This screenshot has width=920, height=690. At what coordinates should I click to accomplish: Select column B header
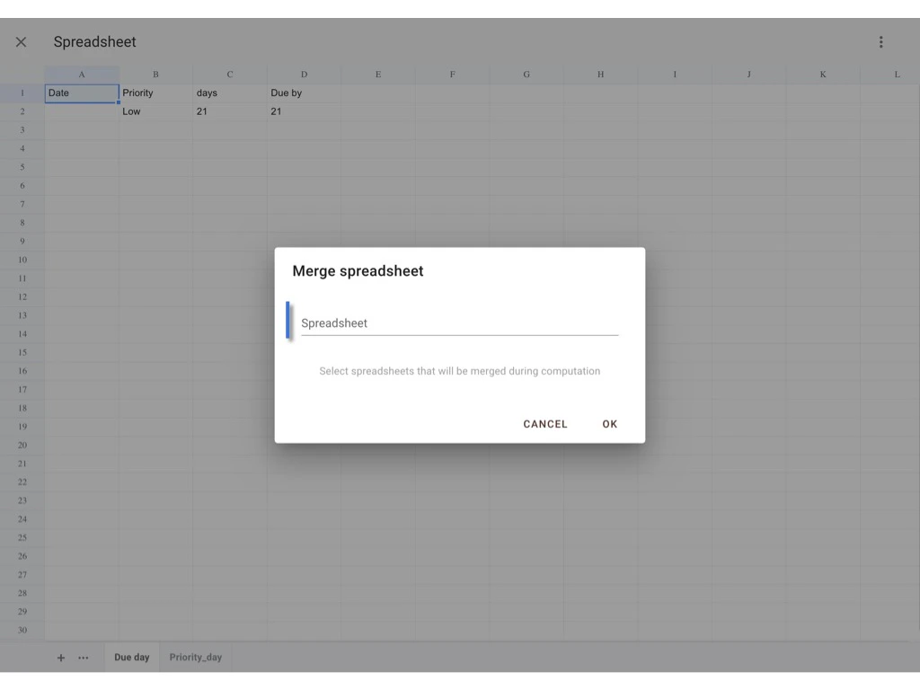click(155, 75)
